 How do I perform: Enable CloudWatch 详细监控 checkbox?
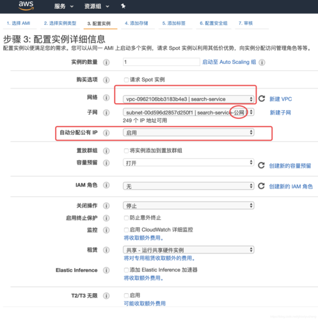(126, 230)
